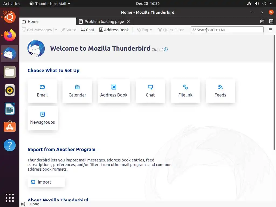The image size is (276, 207).
Task: Expand the system menu arrow
Action: tap(271, 4)
